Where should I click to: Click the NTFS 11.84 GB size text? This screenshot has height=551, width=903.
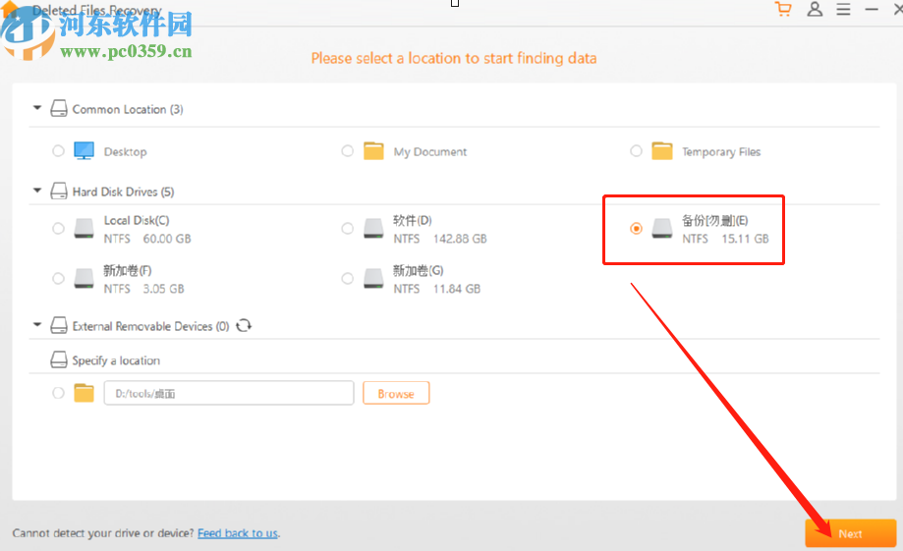click(436, 289)
